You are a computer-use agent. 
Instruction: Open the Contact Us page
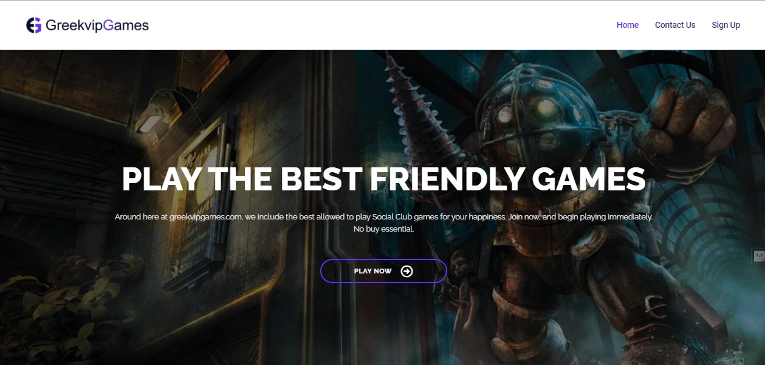pos(675,25)
